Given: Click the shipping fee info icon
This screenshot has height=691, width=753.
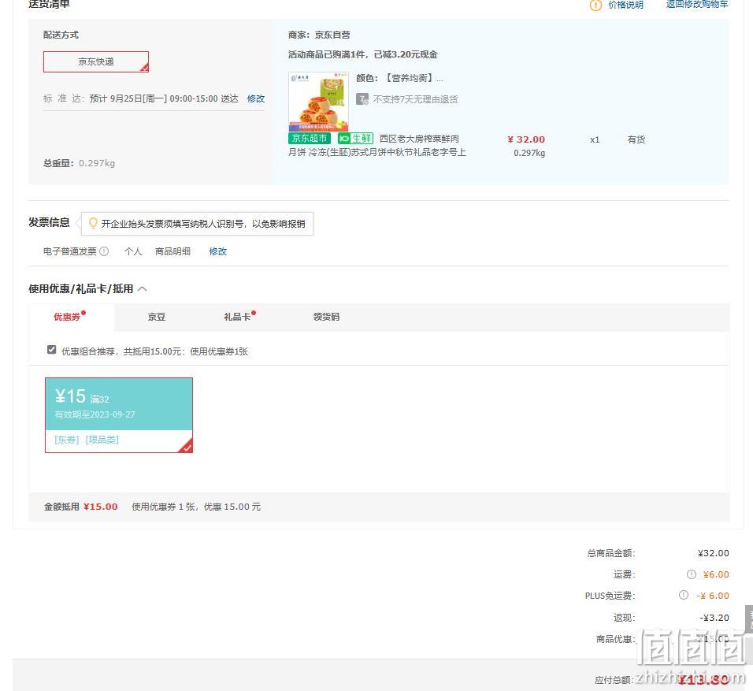Looking at the screenshot, I should tap(691, 574).
